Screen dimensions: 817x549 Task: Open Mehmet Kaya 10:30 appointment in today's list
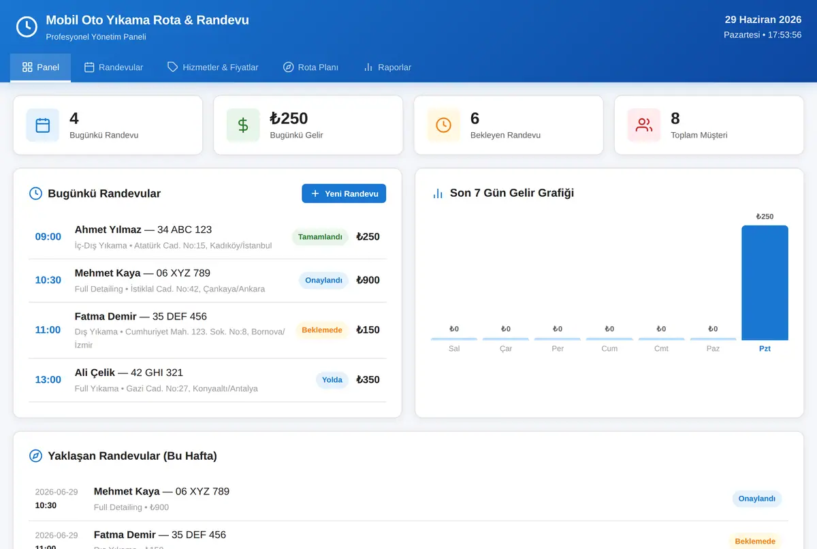(x=208, y=281)
